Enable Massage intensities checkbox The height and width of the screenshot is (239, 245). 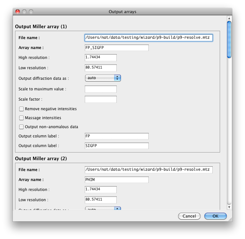click(x=22, y=118)
